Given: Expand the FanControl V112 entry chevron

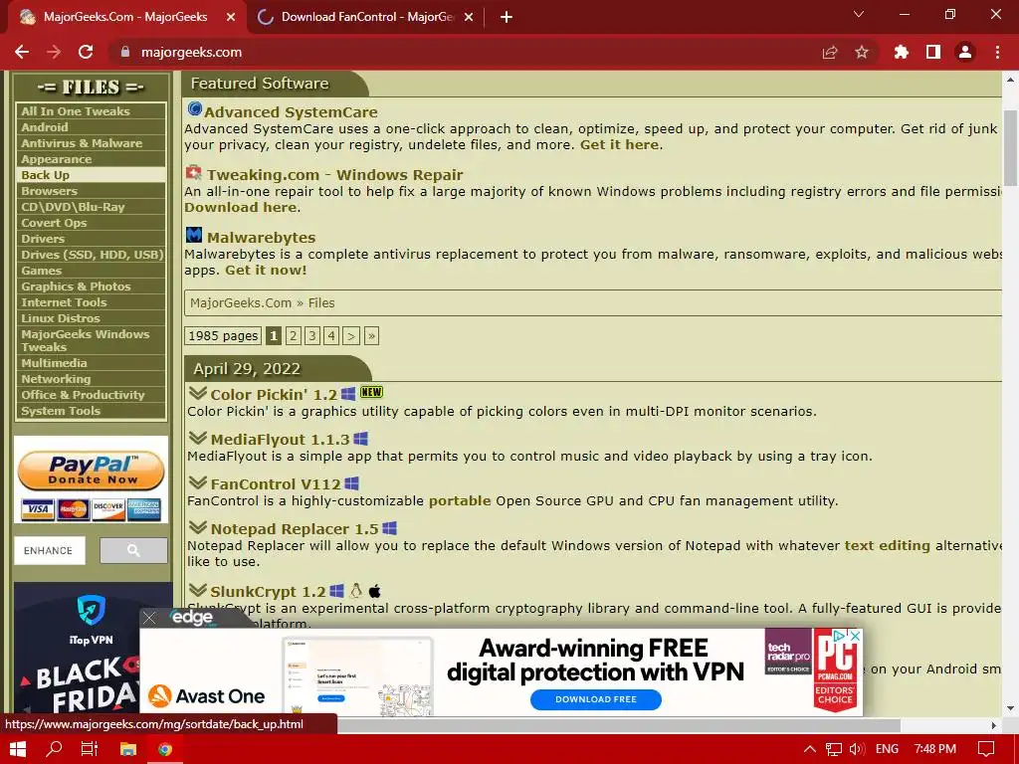Looking at the screenshot, I should pos(198,482).
